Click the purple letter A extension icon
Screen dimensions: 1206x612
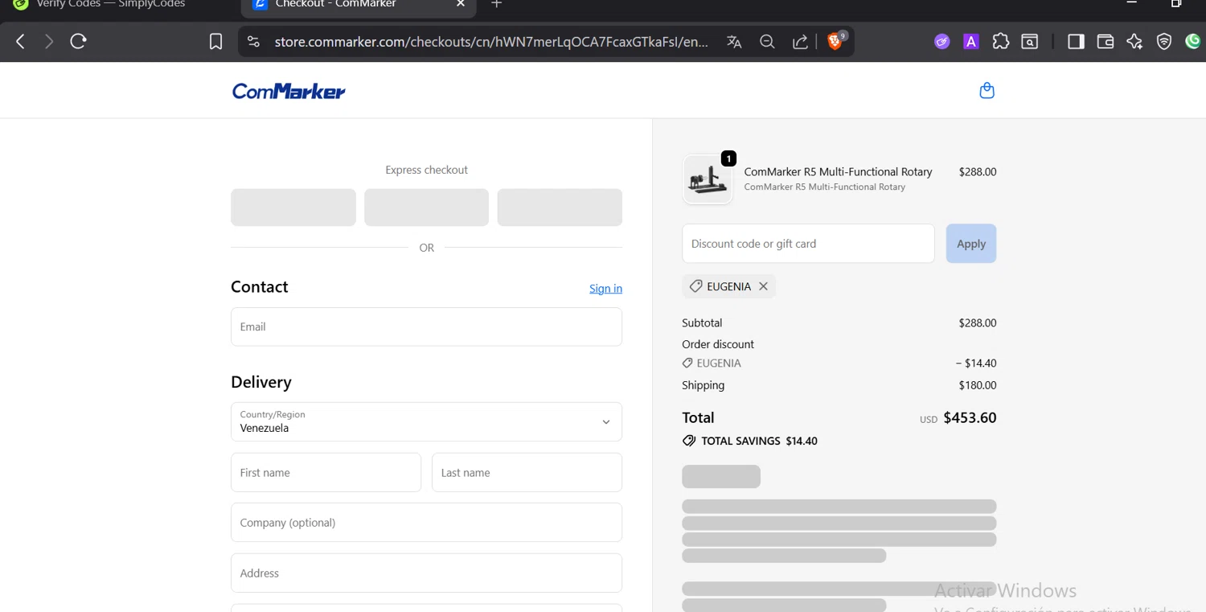pyautogui.click(x=971, y=42)
